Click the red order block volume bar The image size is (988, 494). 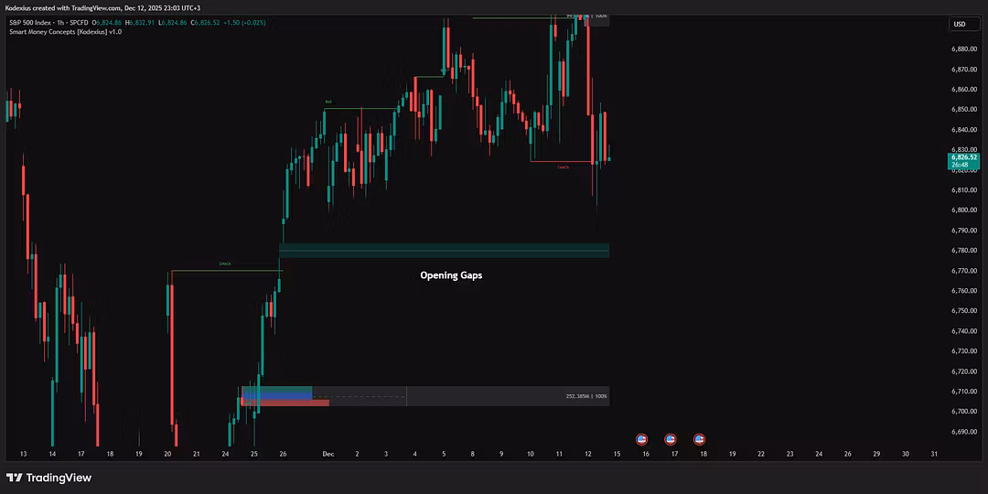285,402
